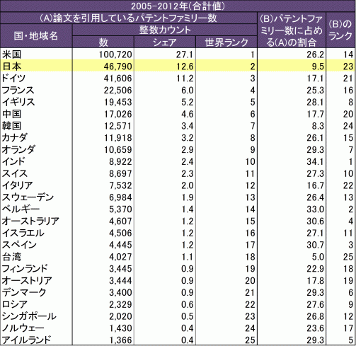Select the 米国 count cell 100,720
This screenshot has height=346, width=356.
(x=115, y=54)
